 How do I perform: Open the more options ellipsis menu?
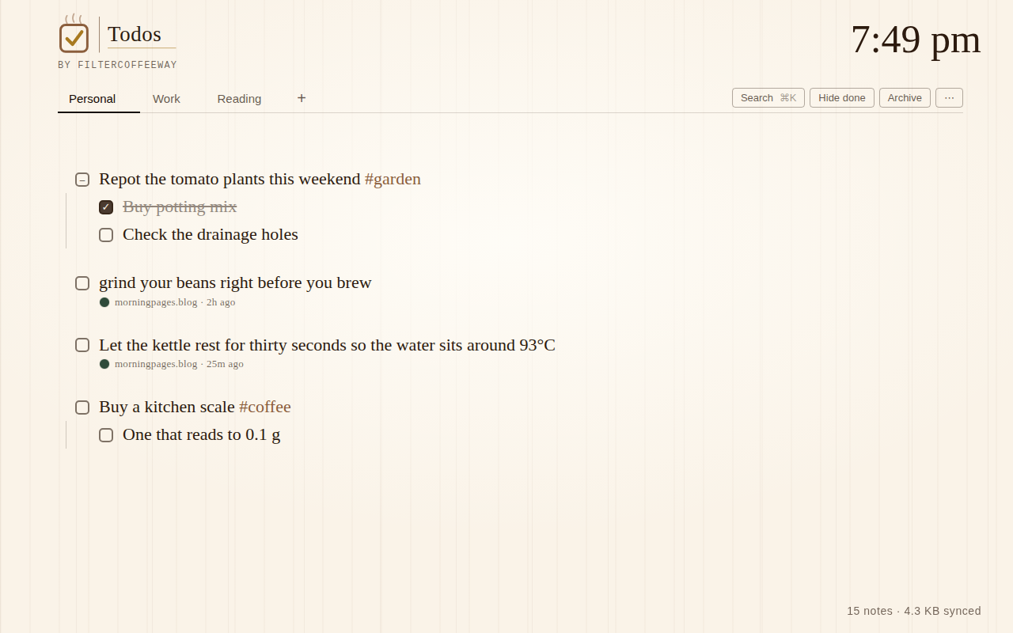[x=949, y=98]
